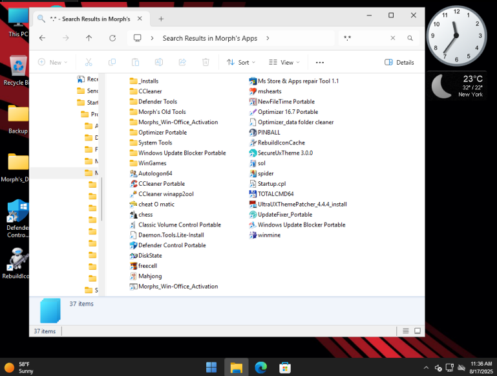Click the taskbar clock and date
This screenshot has height=376, width=497.
point(481,368)
